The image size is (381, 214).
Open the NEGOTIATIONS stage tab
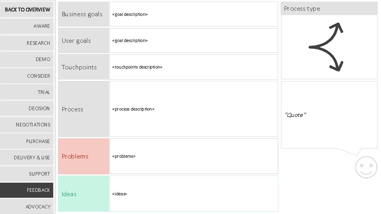coord(27,124)
